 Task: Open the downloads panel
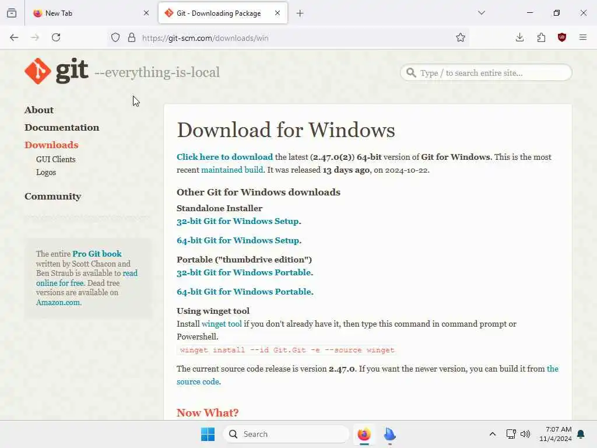[519, 37]
